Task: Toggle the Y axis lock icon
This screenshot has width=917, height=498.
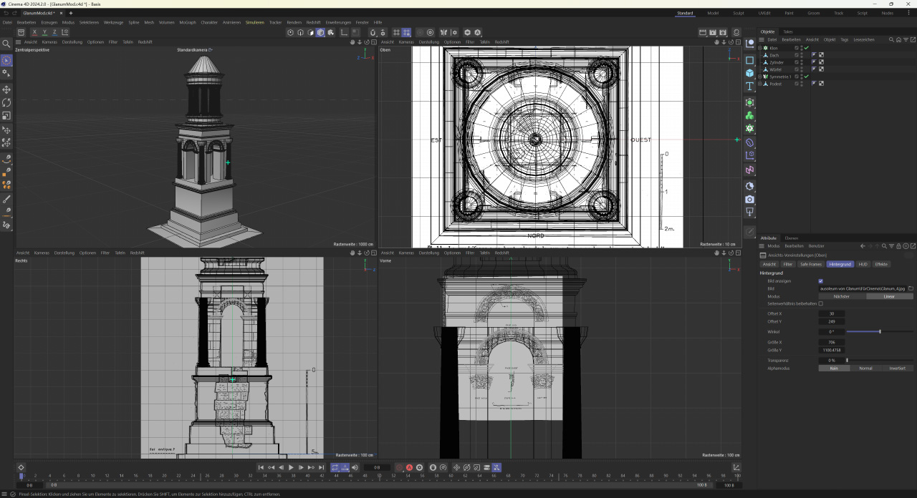Action: 45,32
